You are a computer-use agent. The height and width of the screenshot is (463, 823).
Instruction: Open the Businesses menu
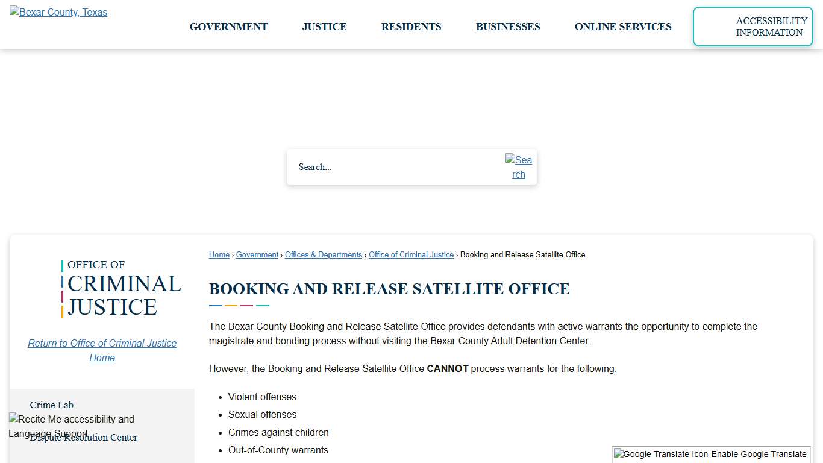tap(508, 27)
